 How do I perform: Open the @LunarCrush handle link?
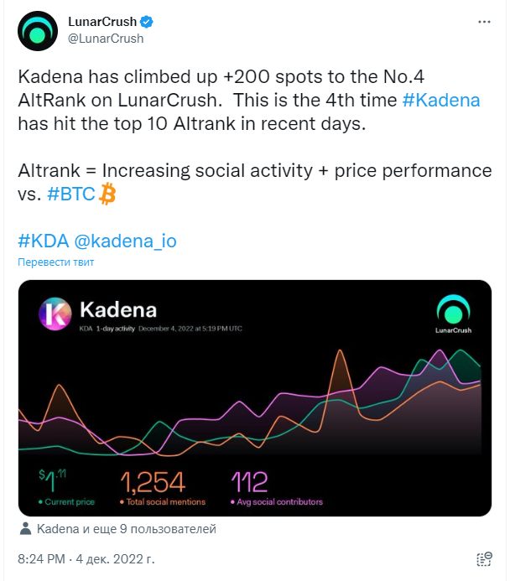[x=106, y=39]
